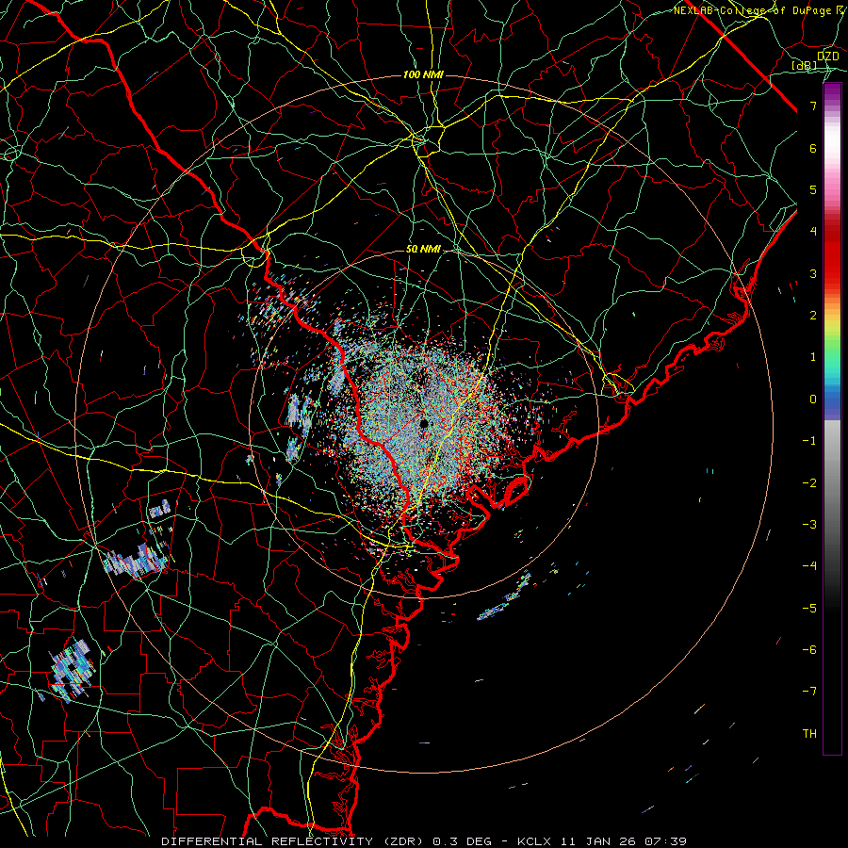Click the 5 value on the color scale
Image resolution: width=848 pixels, height=848 pixels.
(813, 189)
